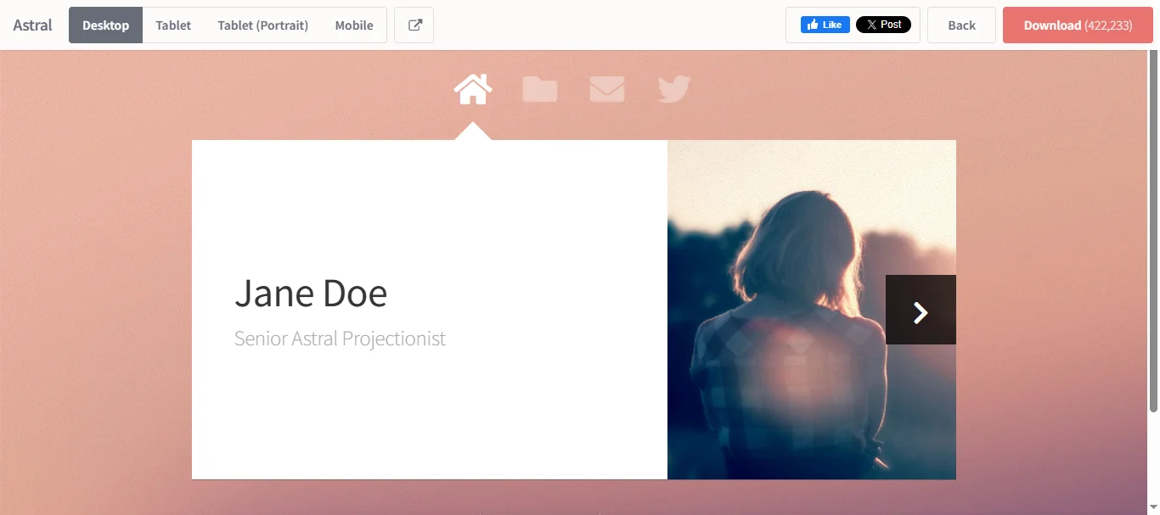Viewport: 1160px width, 515px height.
Task: Go Back to the template list
Action: (x=961, y=25)
